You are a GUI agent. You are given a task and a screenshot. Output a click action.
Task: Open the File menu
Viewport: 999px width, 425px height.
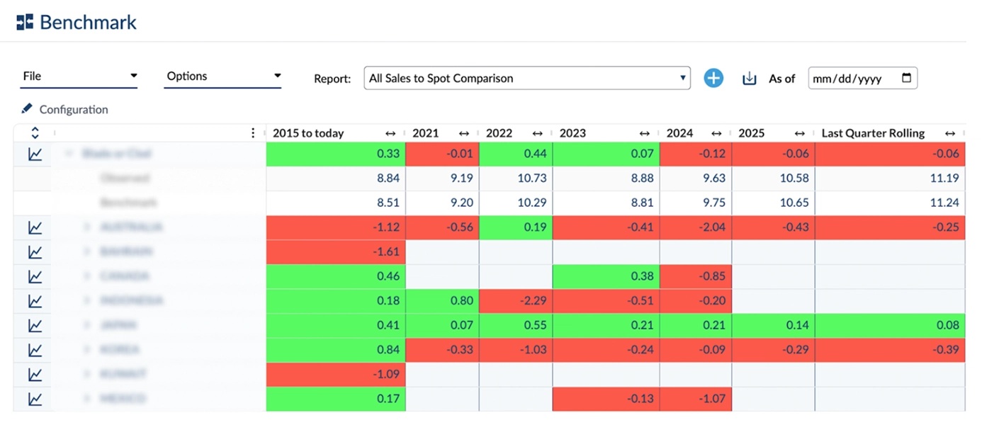coord(78,76)
